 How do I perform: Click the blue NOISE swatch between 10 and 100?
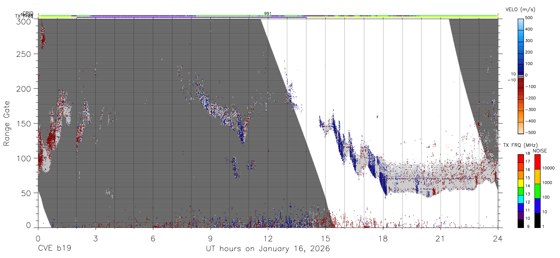click(x=537, y=206)
